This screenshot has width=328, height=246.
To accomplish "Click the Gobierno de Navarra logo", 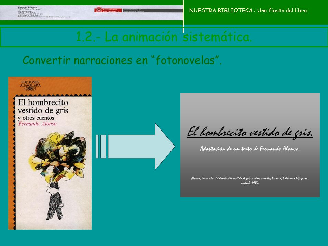I will (108, 10).
